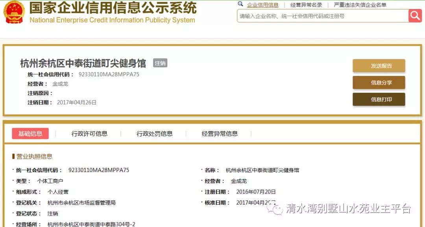Open the 企业信用信息 link
The image size is (425, 227).
(262, 5)
